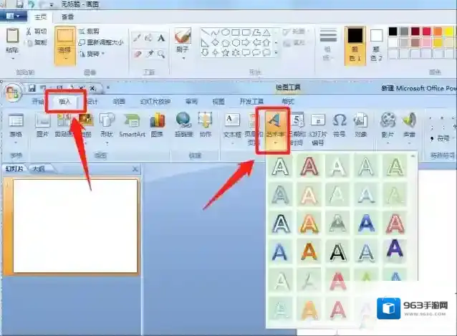This screenshot has width=457, height=336.
Task: Select the text 'A' tool in Paint
Action: point(161,38)
